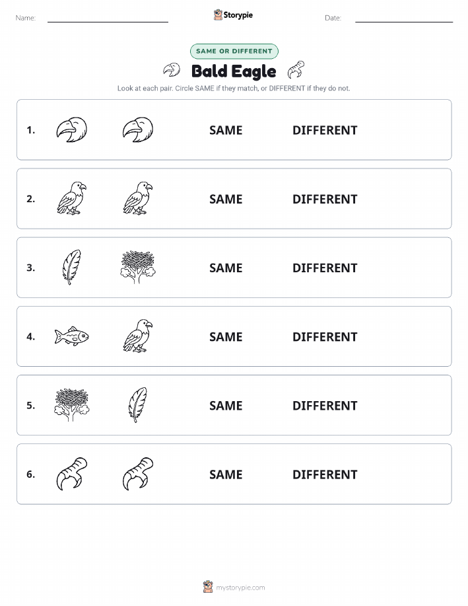Image resolution: width=468 pixels, height=606 pixels.
Task: Choose SAME for pair 2
Action: pos(226,199)
